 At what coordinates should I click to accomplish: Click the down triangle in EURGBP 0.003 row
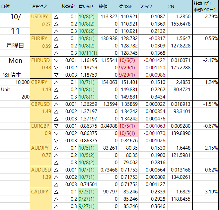(x=56, y=141)
